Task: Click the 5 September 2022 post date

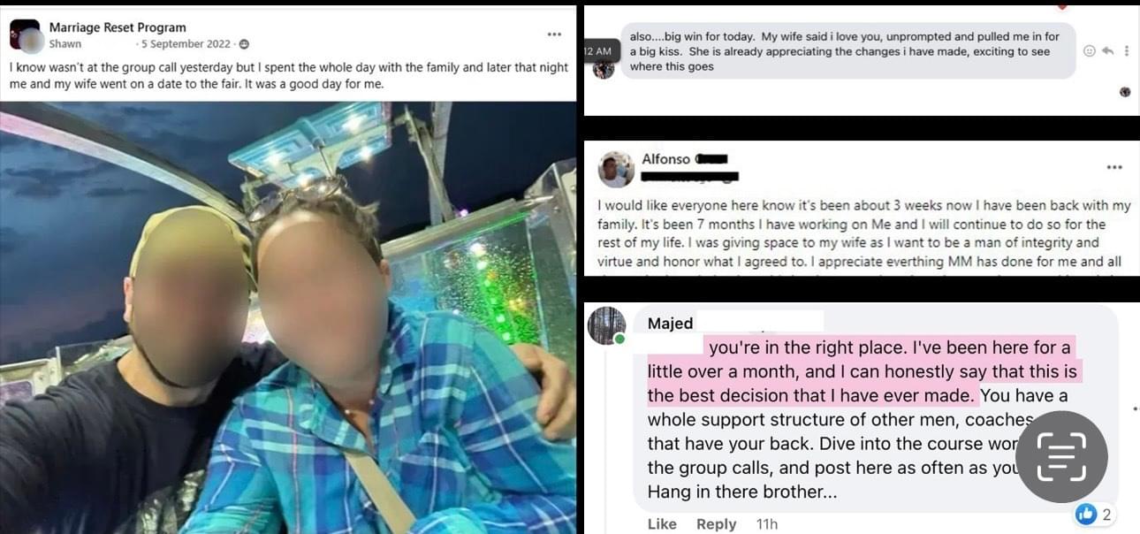Action: tap(186, 44)
